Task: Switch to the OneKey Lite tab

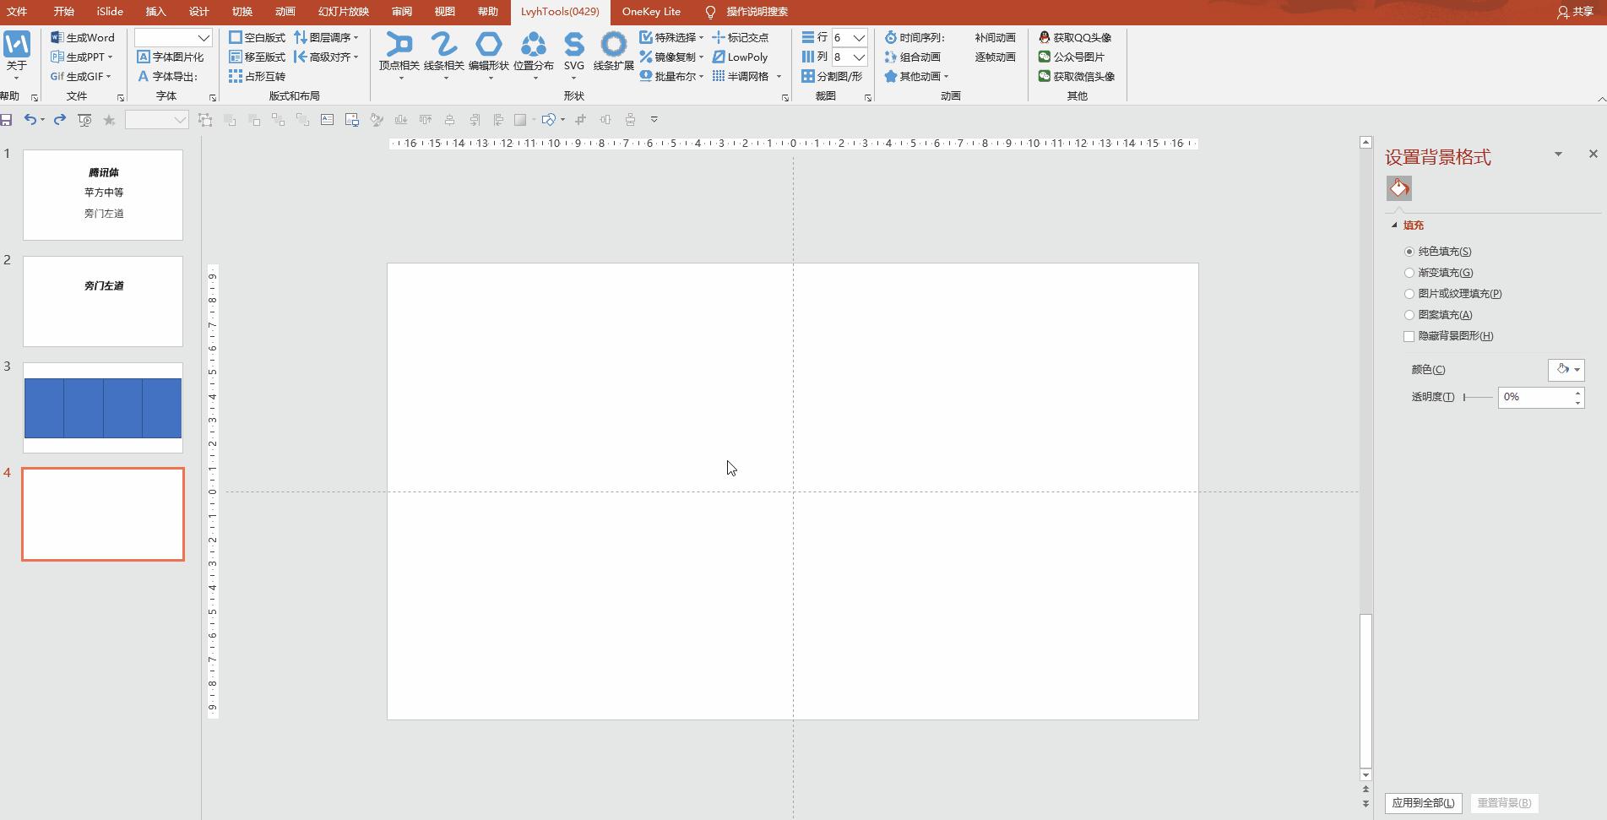Action: click(651, 12)
